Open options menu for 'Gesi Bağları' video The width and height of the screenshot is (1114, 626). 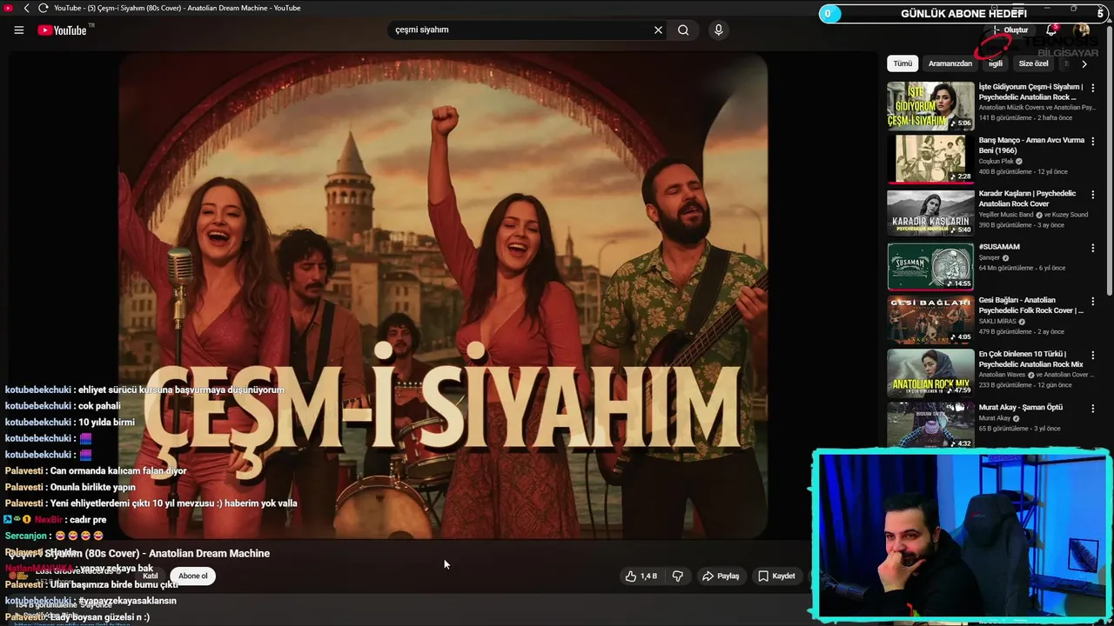point(1093,301)
